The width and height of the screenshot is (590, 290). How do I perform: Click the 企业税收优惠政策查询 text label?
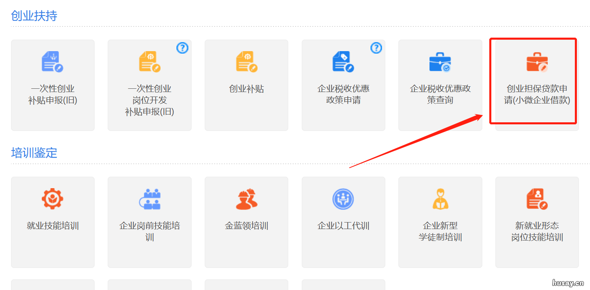440,94
